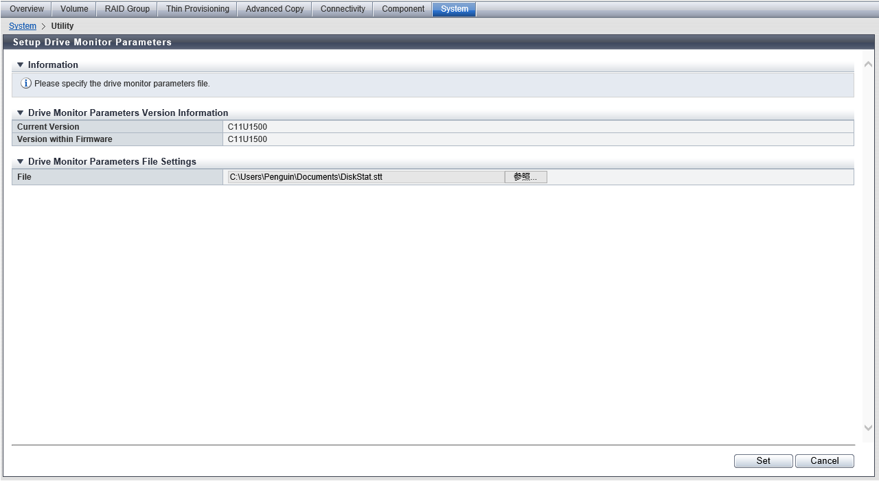Image resolution: width=879 pixels, height=481 pixels.
Task: Select the Thin Provisioning tab
Action: pyautogui.click(x=198, y=9)
